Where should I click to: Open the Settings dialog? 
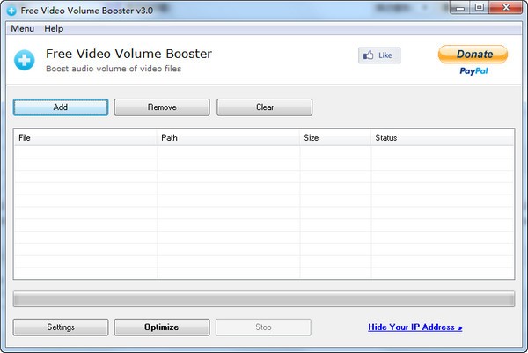pos(61,327)
